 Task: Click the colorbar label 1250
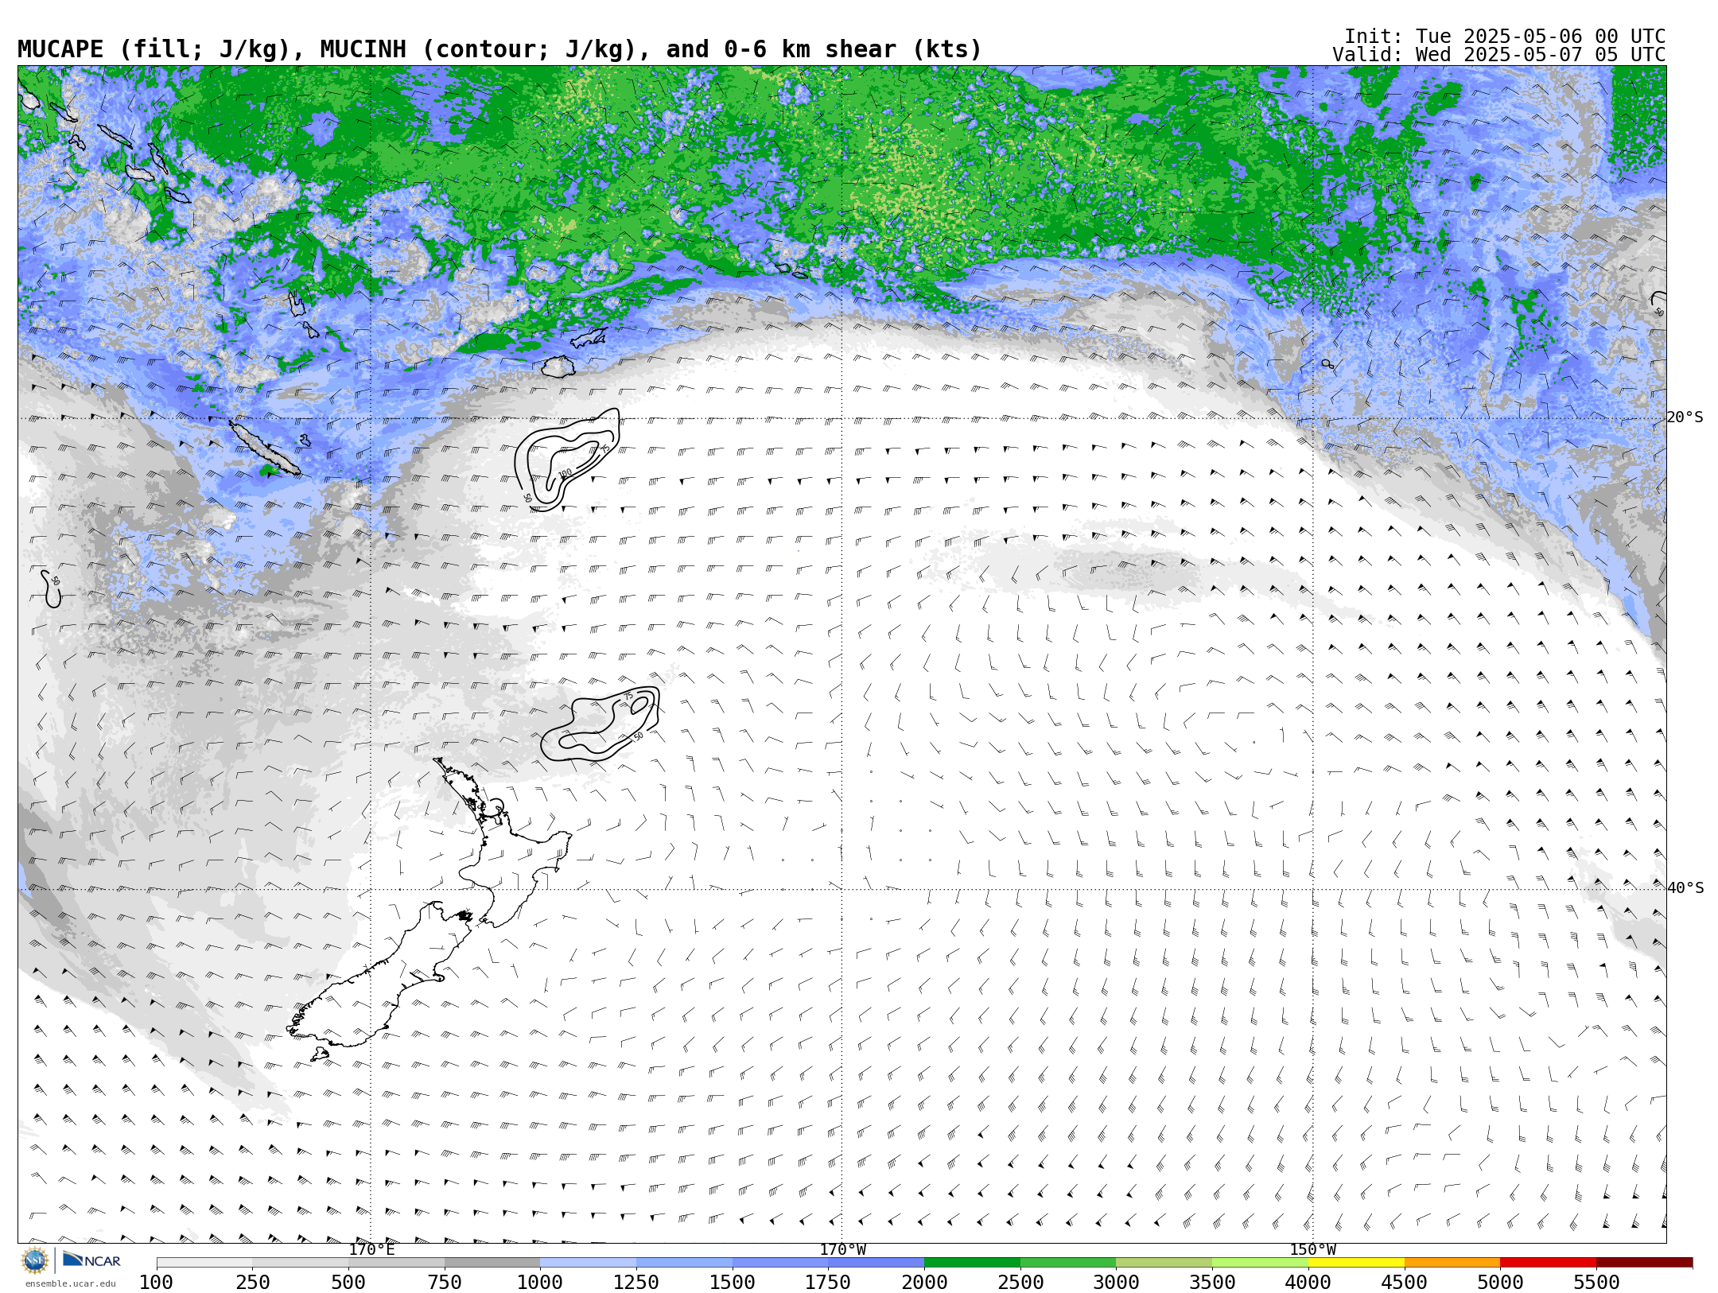(636, 1283)
